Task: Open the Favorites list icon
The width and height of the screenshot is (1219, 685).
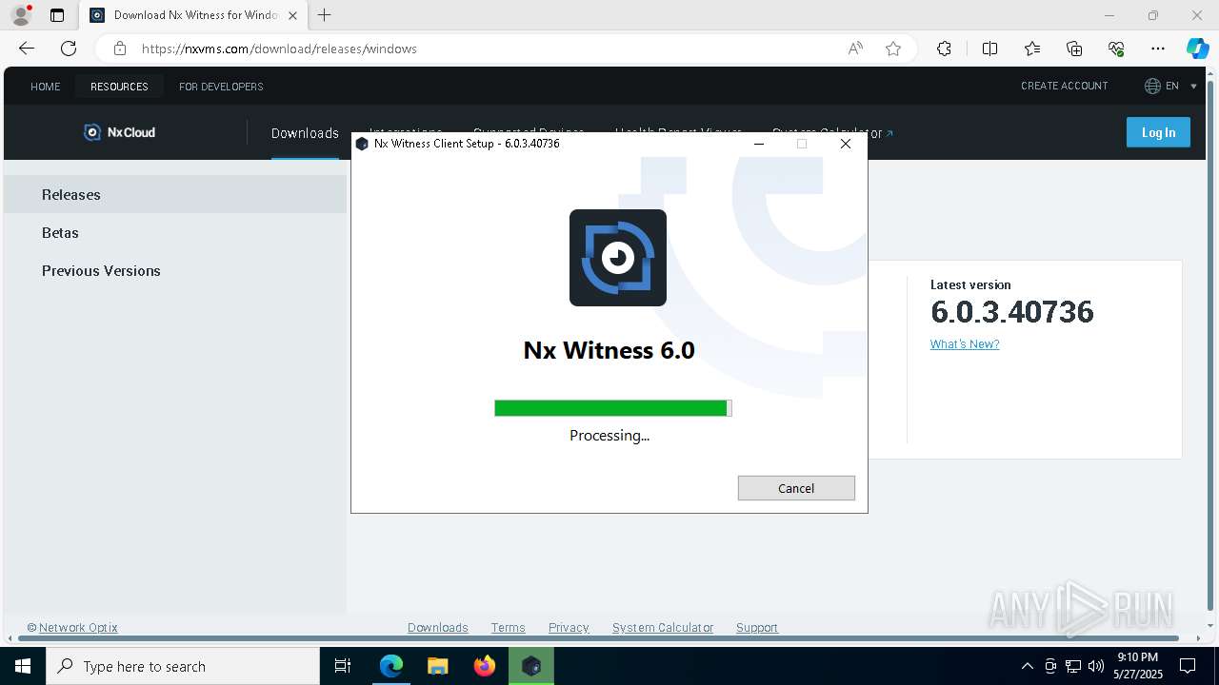Action: (x=1032, y=49)
